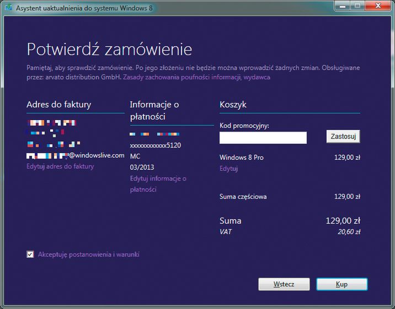Tick the 'Akceptuję postanowienia i warunki' checkbox
Viewport: 395px width, 309px height.
coord(30,254)
